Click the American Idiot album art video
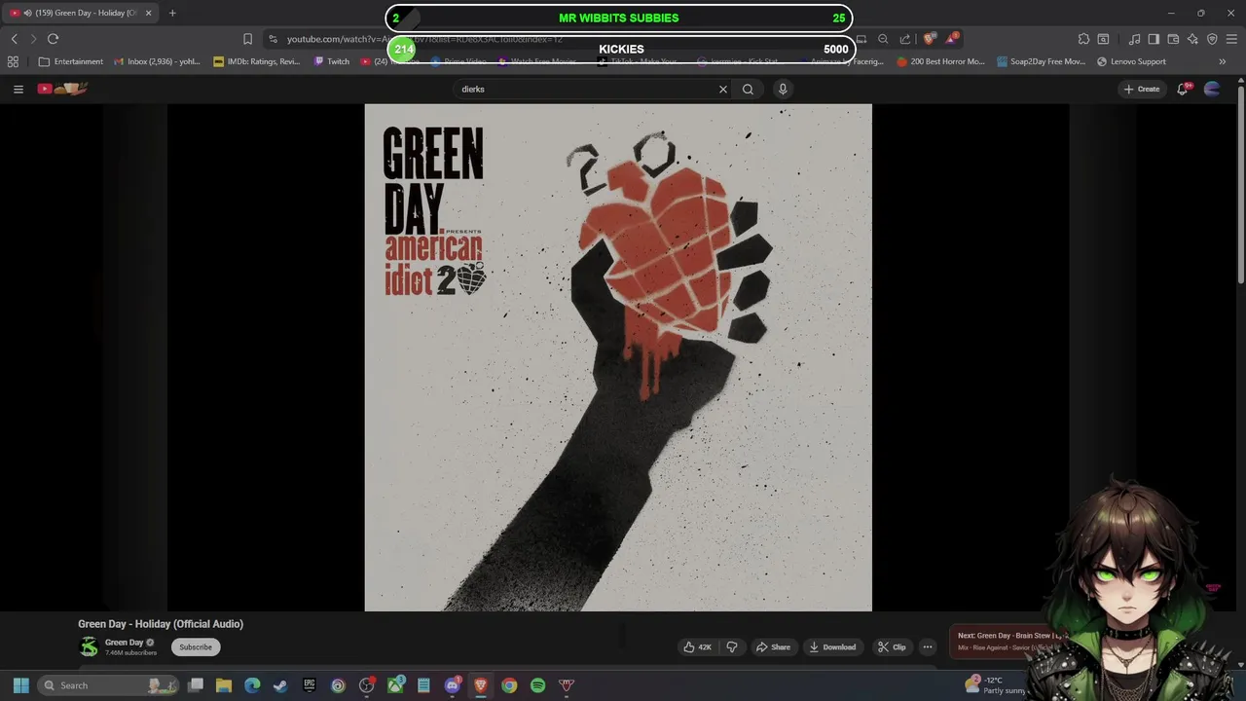 [618, 357]
